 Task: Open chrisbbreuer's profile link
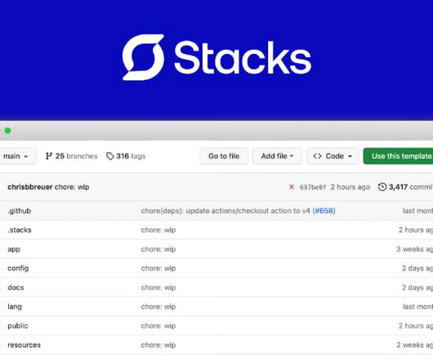[30, 187]
